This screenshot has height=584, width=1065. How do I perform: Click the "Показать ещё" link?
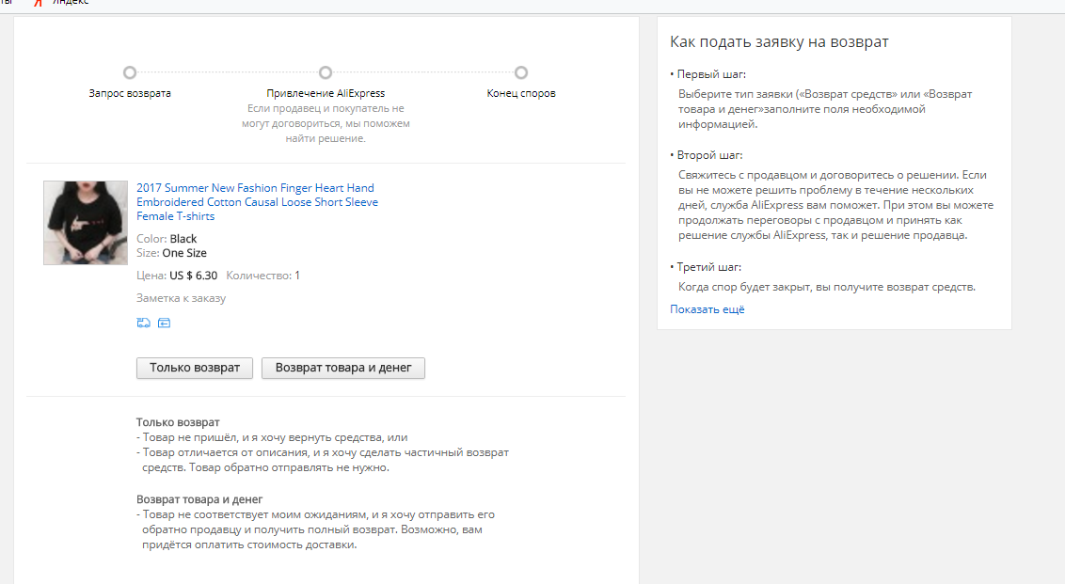[x=707, y=309]
